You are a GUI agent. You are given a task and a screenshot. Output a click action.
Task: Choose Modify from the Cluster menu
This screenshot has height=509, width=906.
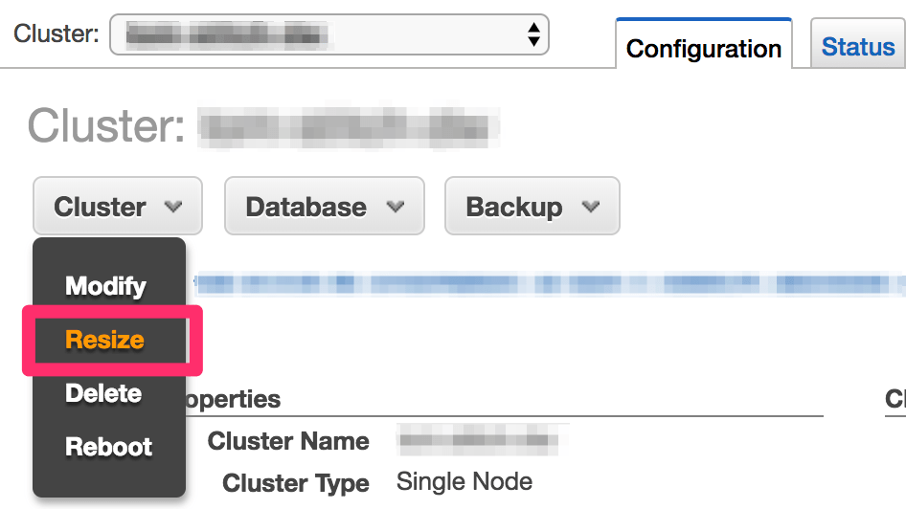click(x=105, y=286)
